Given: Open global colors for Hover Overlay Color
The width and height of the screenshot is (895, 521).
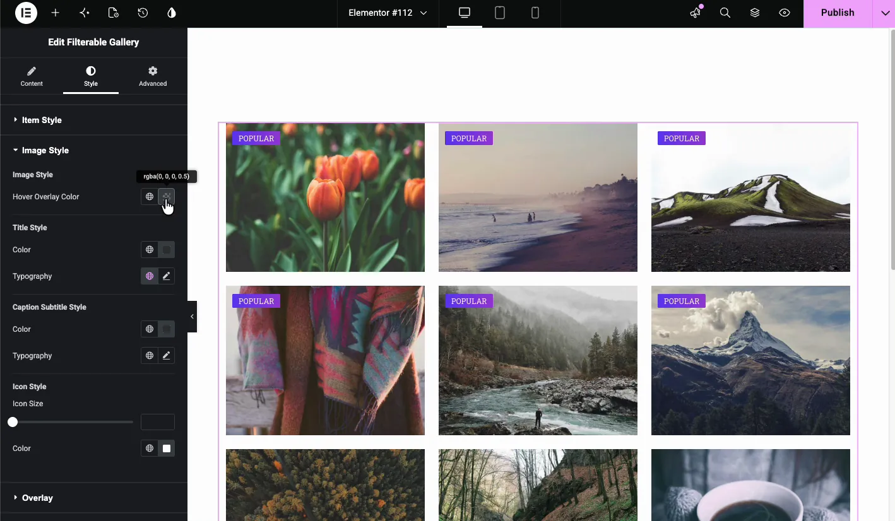Looking at the screenshot, I should tap(150, 197).
